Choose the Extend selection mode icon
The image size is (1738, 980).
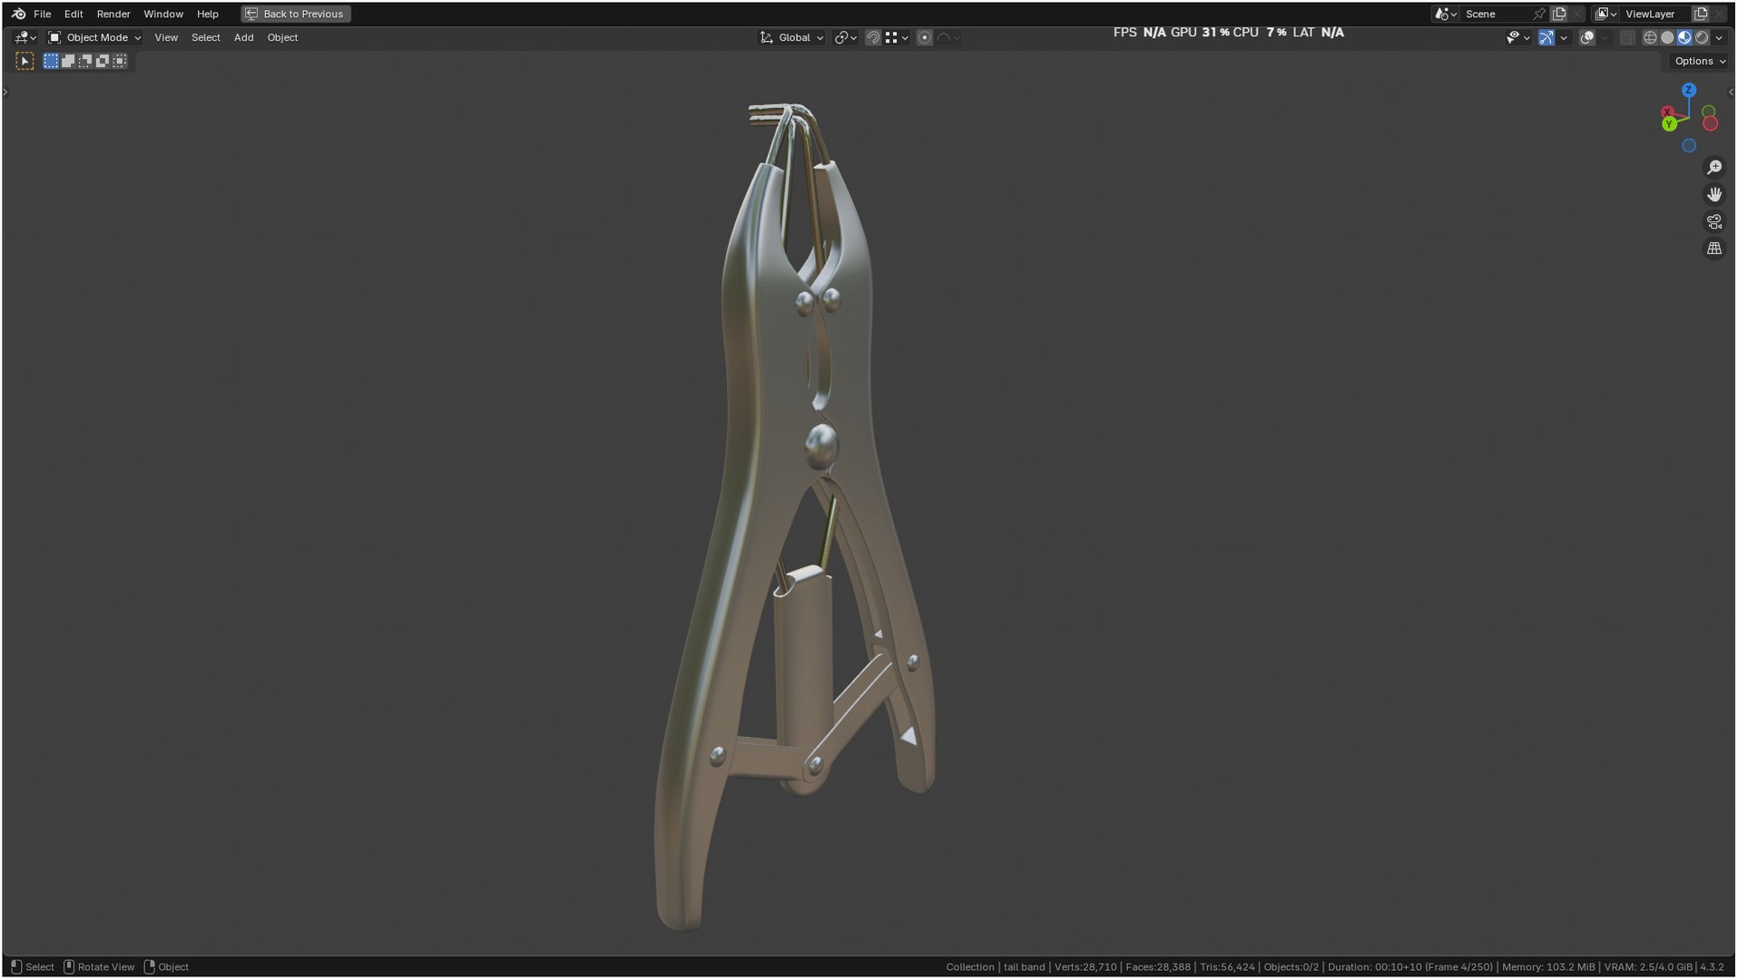(68, 61)
